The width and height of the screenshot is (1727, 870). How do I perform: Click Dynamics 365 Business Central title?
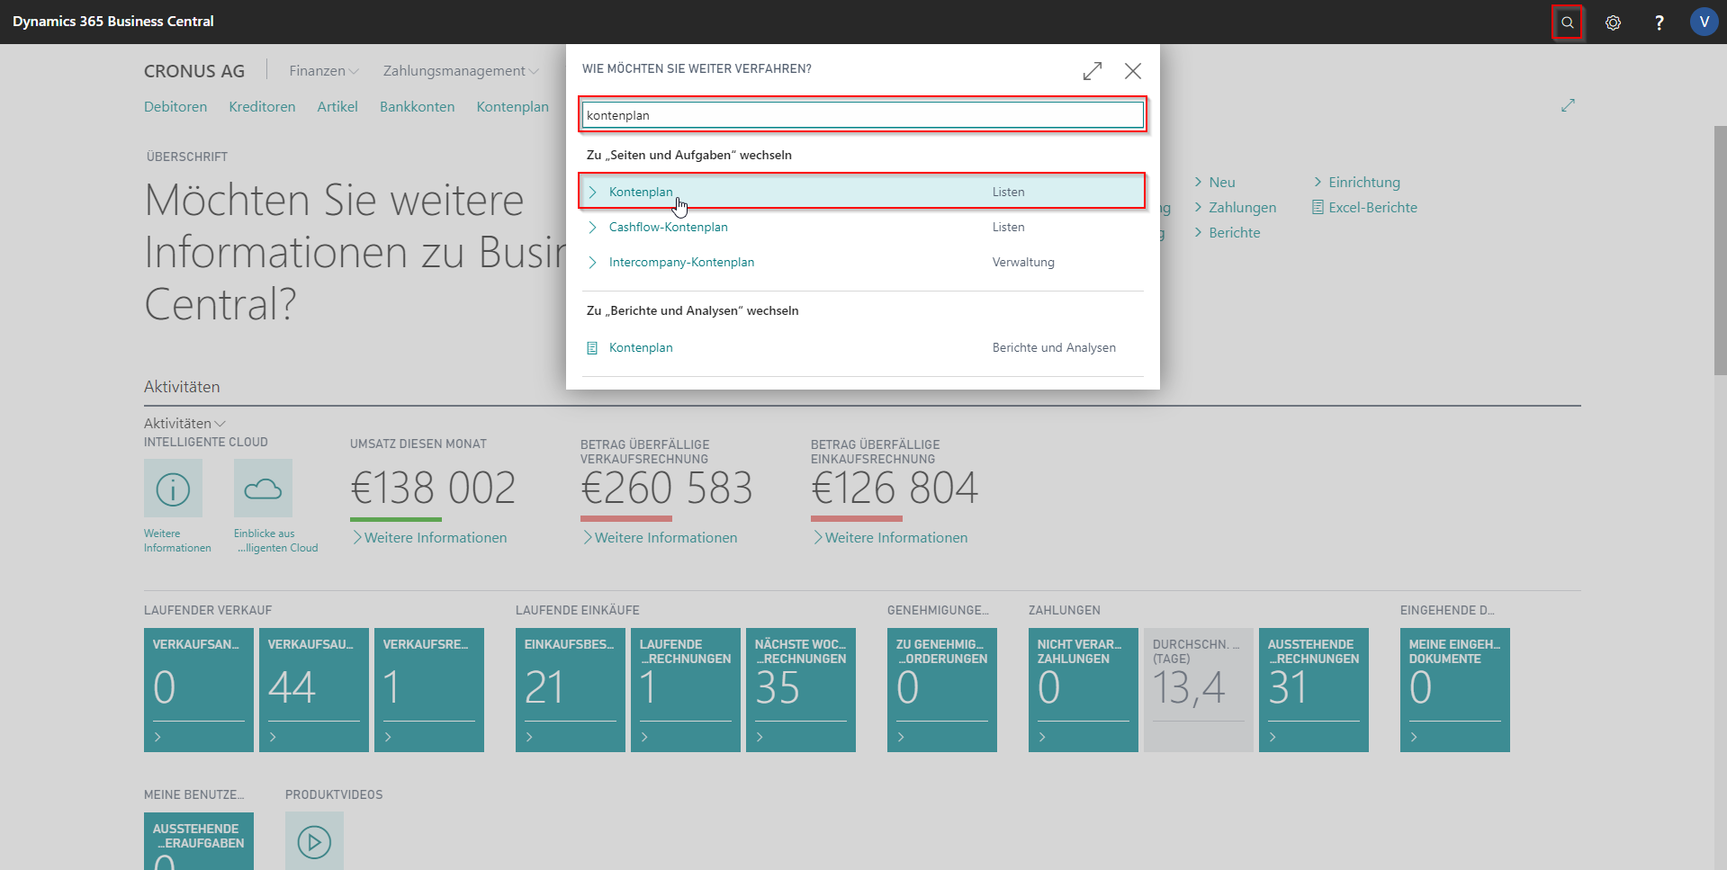113,22
